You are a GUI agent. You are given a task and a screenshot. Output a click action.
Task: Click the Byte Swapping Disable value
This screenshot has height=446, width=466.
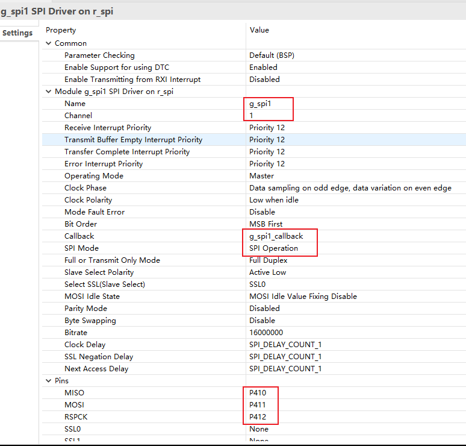click(x=262, y=321)
